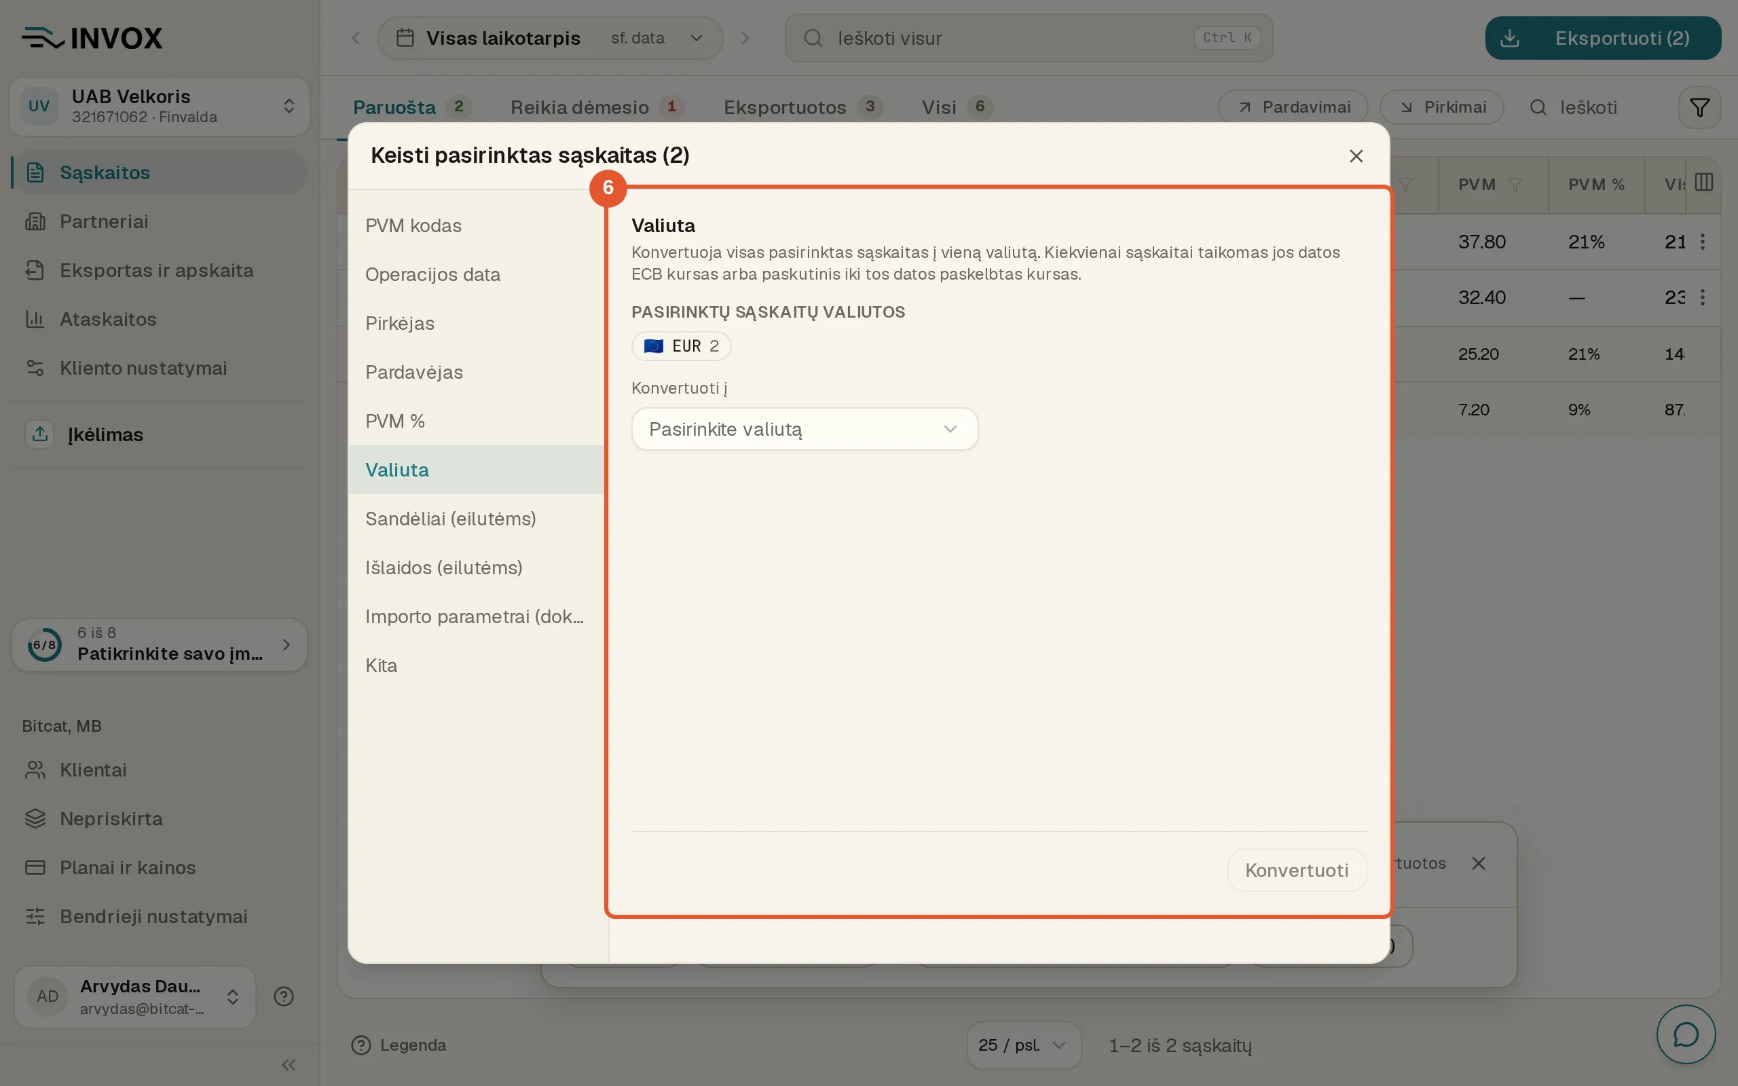Open Partneriai in the sidebar
1738x1086 pixels.
coord(160,221)
